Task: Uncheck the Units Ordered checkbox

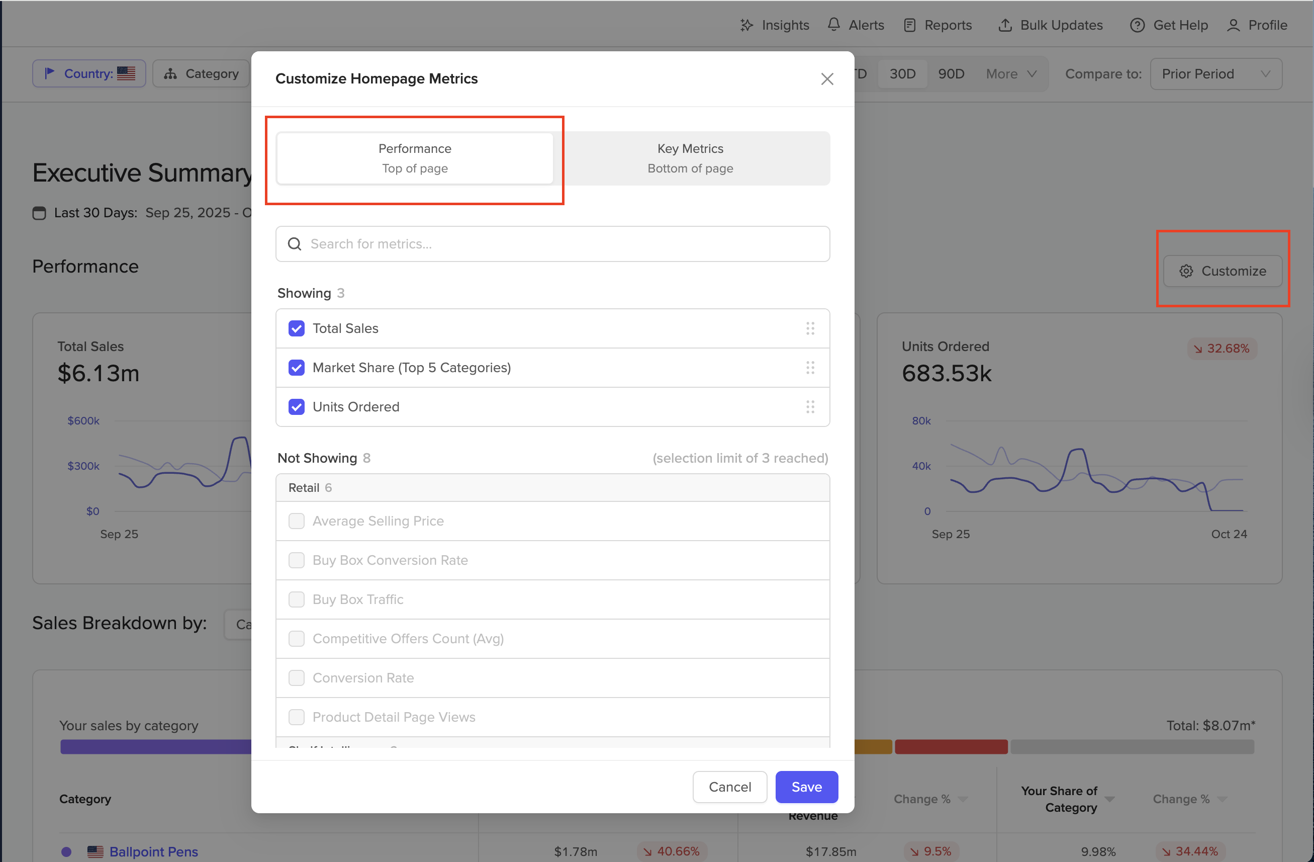Action: [297, 407]
